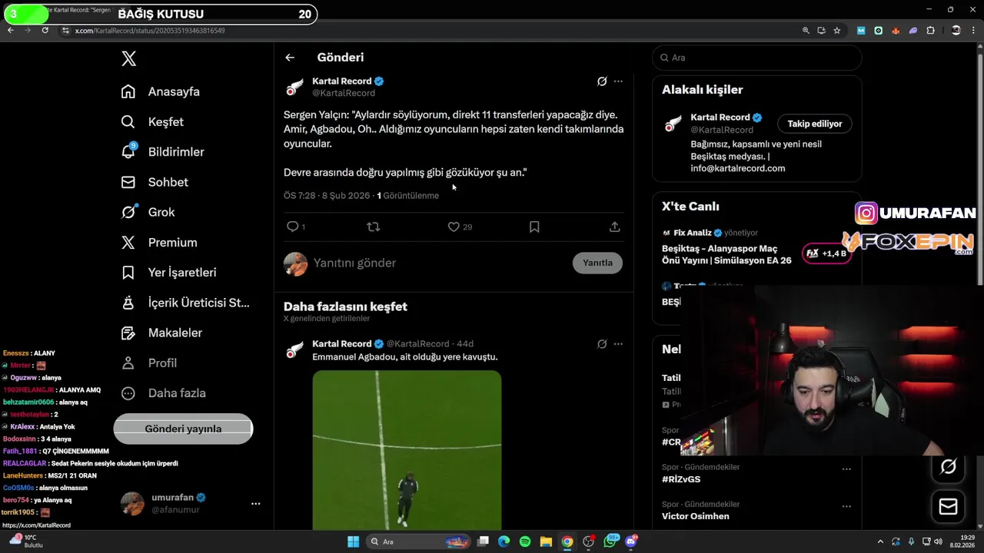984x553 pixels.
Task: Open the Windows Start menu
Action: pyautogui.click(x=353, y=541)
